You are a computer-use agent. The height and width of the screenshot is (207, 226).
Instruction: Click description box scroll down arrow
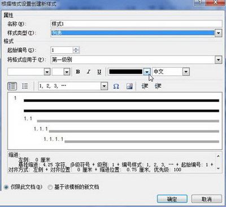click(x=218, y=169)
